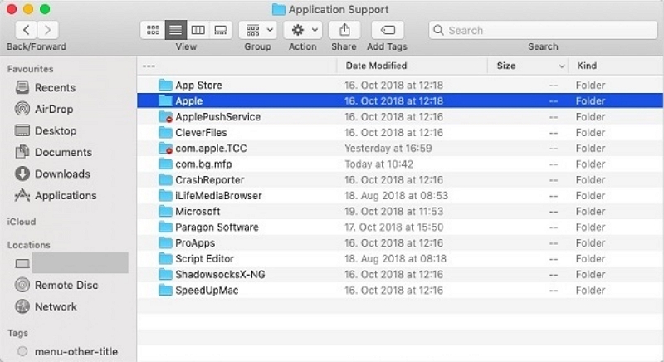This screenshot has width=664, height=362.
Task: Switch to list view
Action: [175, 30]
